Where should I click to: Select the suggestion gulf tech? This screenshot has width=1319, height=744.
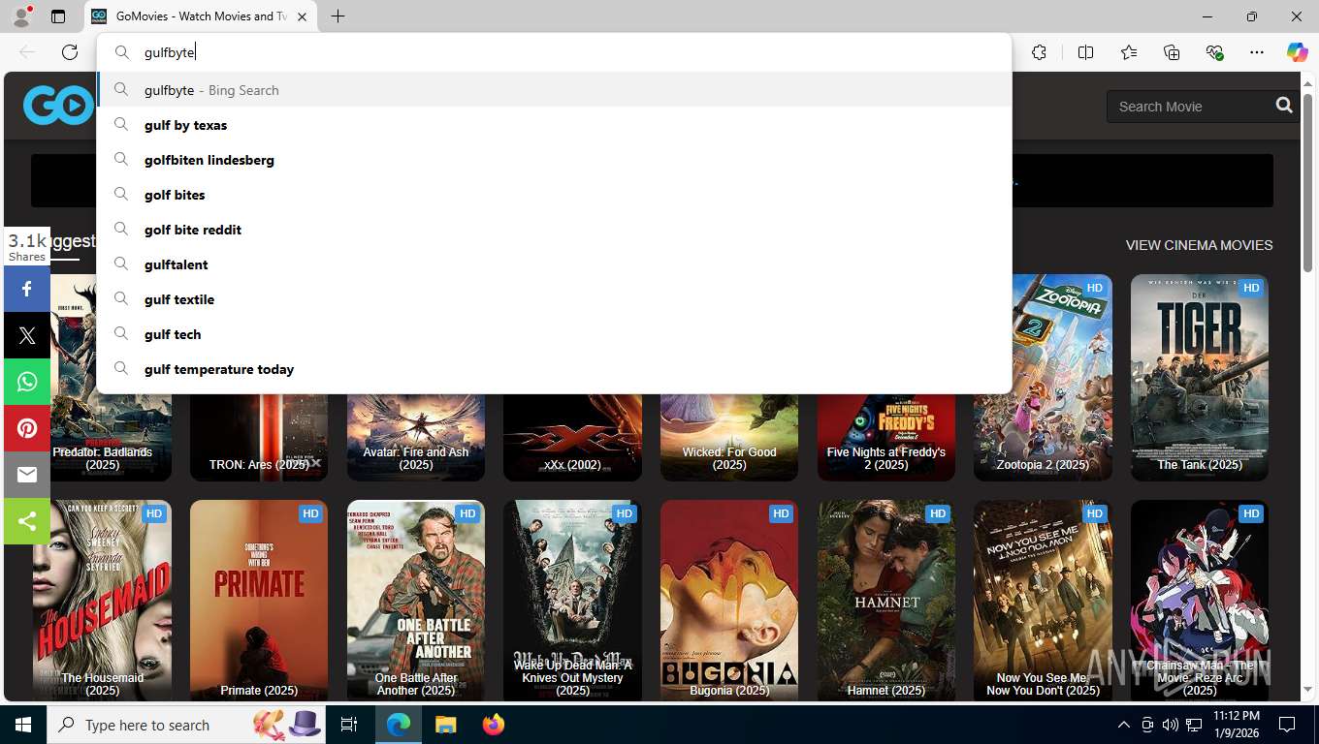555,334
